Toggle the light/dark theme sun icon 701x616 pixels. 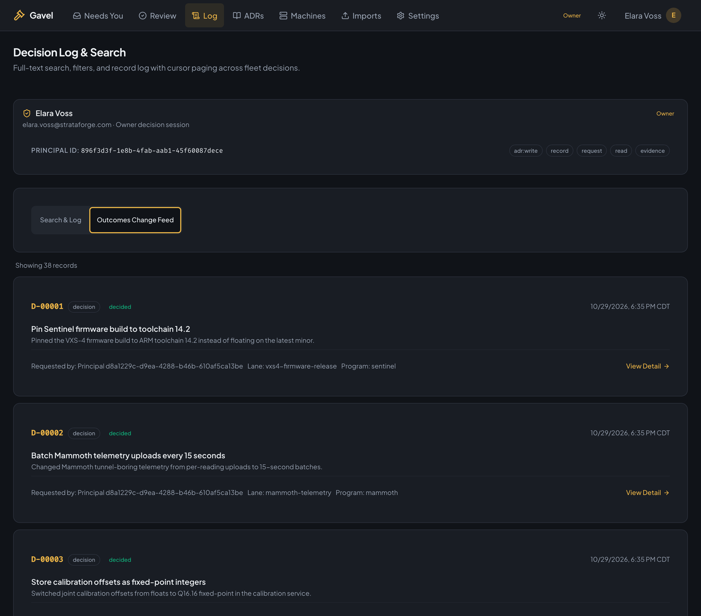pyautogui.click(x=602, y=16)
